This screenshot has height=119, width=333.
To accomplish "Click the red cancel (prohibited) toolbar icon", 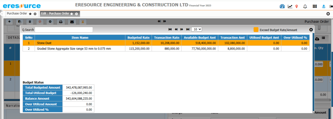I will tap(40, 21).
